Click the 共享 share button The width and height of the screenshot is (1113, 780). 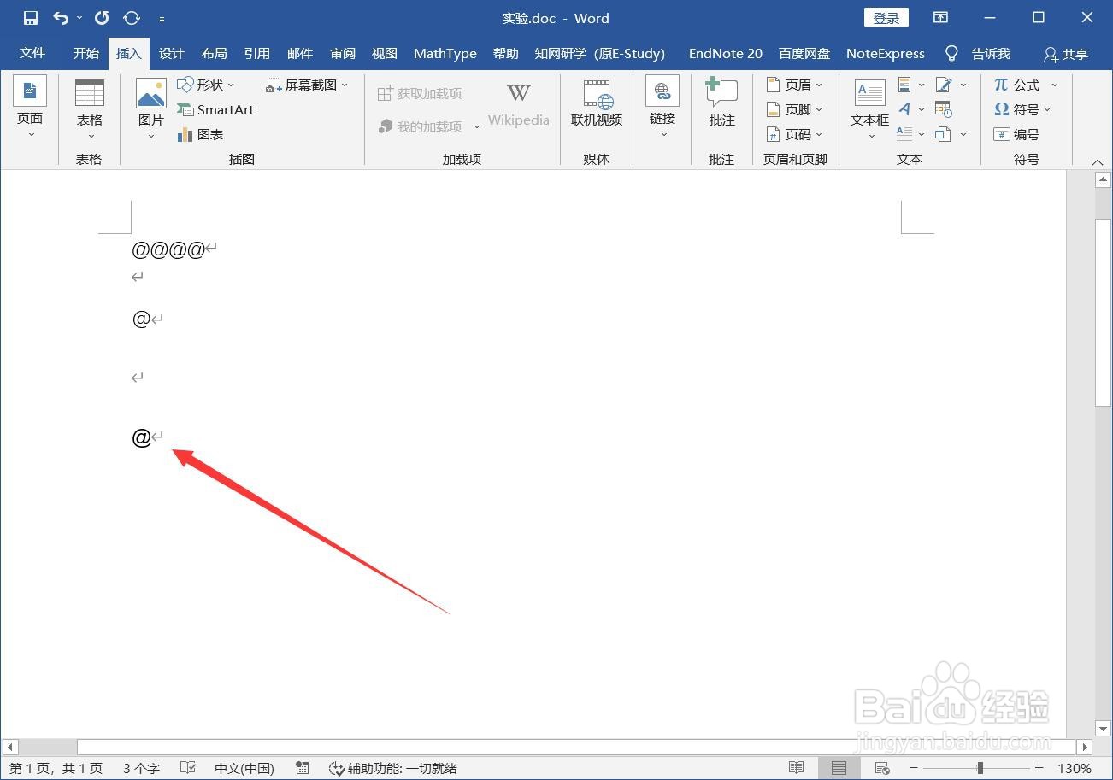(x=1066, y=54)
